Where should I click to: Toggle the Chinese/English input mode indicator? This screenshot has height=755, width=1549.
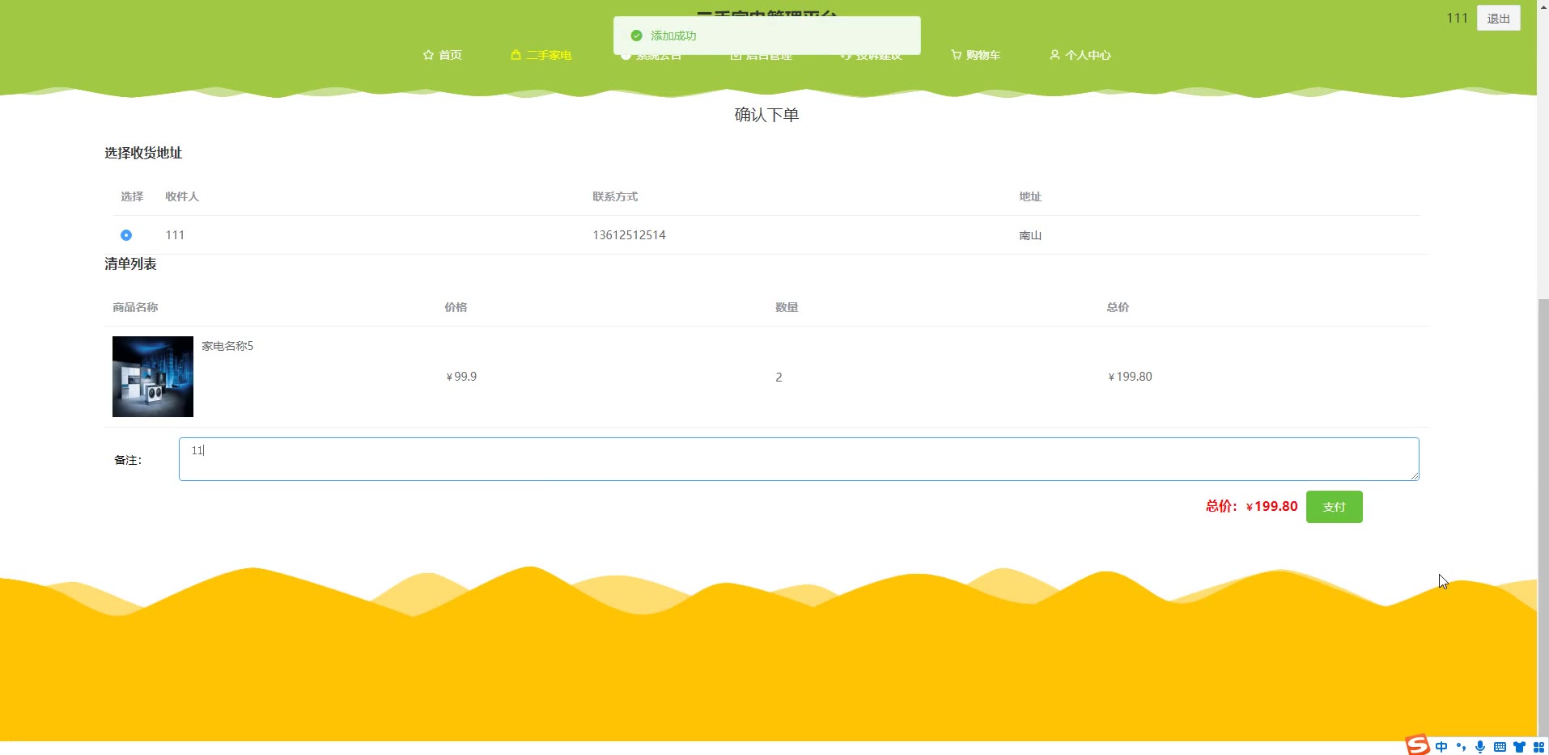click(x=1441, y=747)
